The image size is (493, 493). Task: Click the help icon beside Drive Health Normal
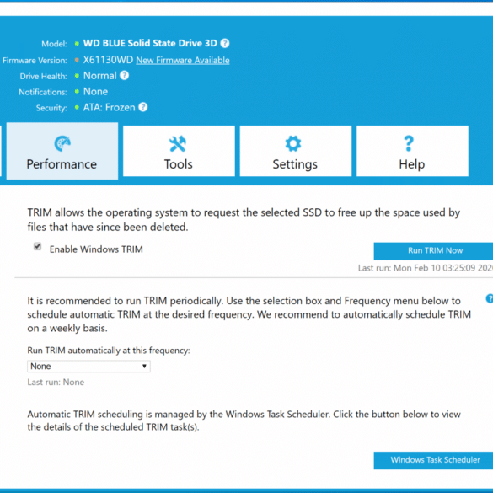(124, 76)
